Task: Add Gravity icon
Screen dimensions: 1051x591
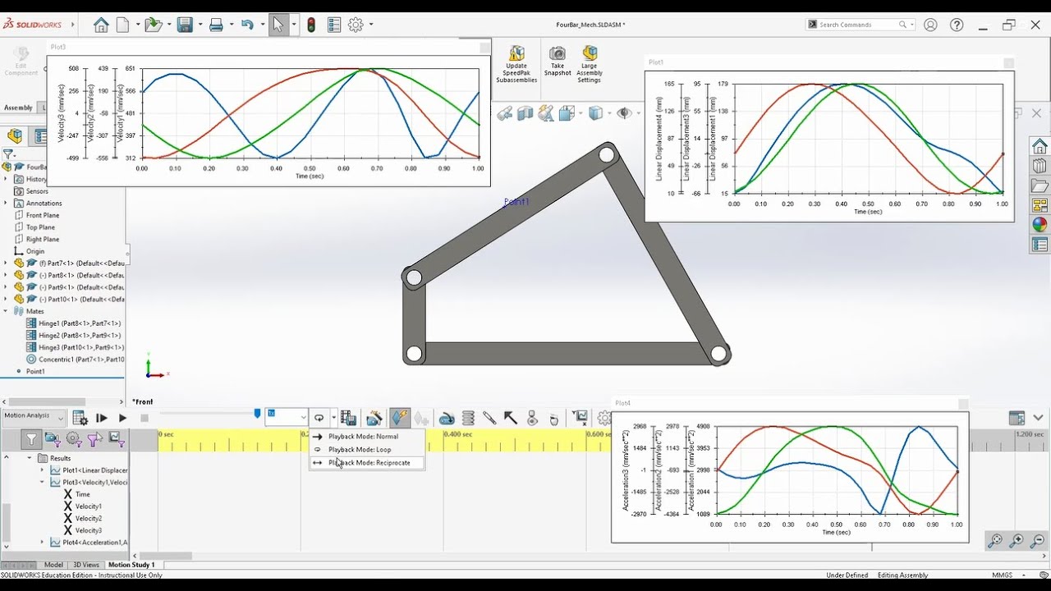Action: tap(553, 418)
